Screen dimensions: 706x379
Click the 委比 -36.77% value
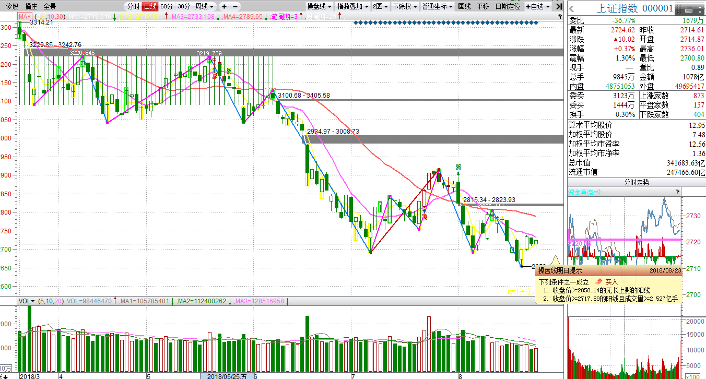tap(623, 20)
